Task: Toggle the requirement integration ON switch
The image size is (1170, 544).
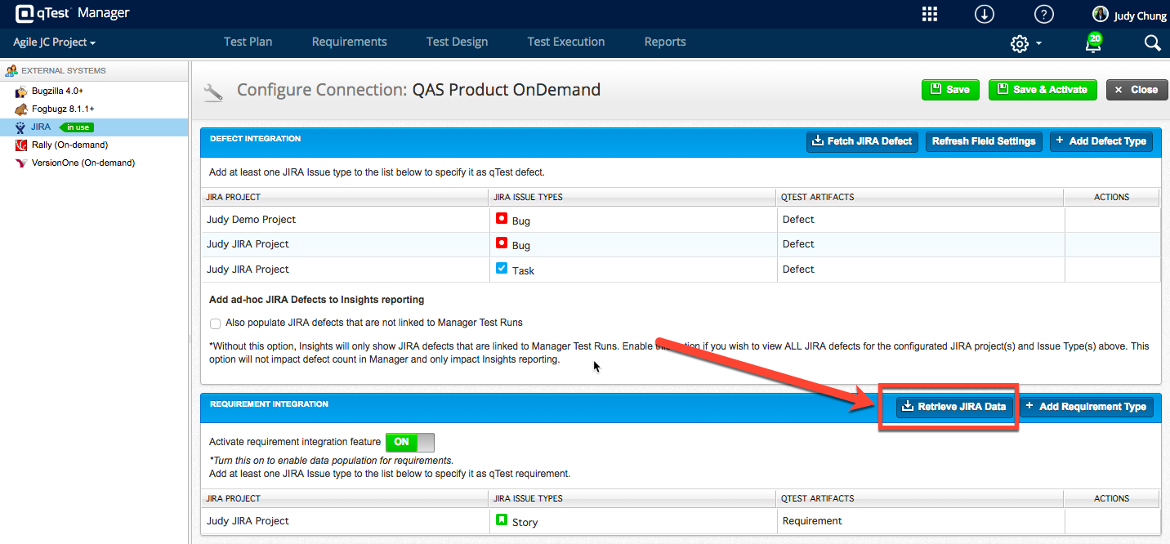Action: coord(409,442)
